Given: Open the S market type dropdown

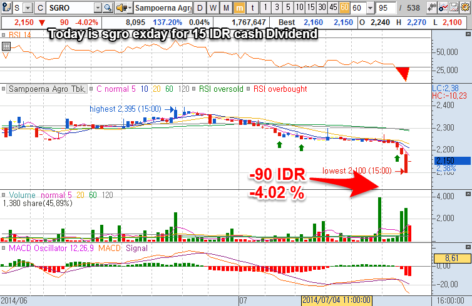Looking at the screenshot, I should [28, 8].
